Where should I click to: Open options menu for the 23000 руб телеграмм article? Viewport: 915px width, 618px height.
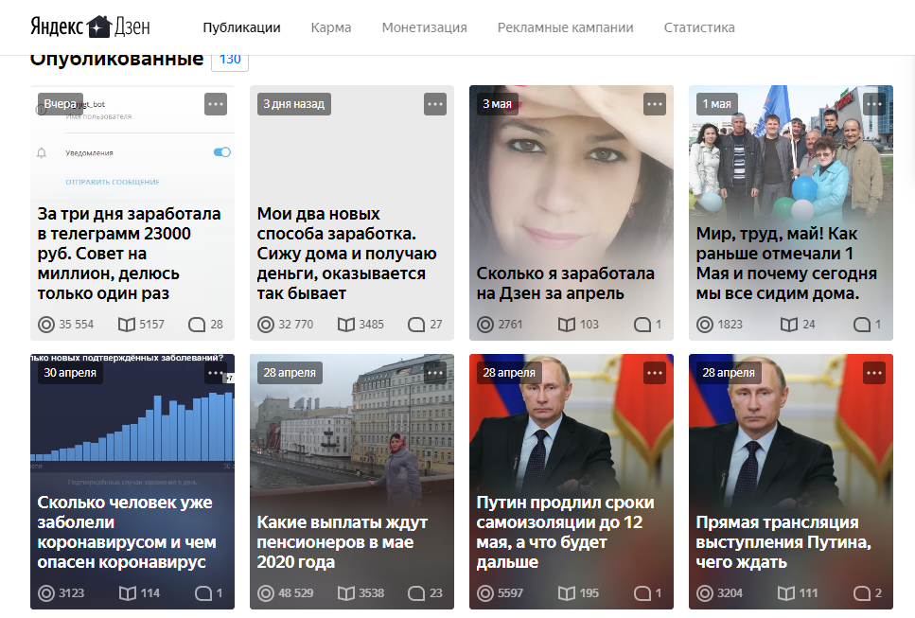point(216,104)
